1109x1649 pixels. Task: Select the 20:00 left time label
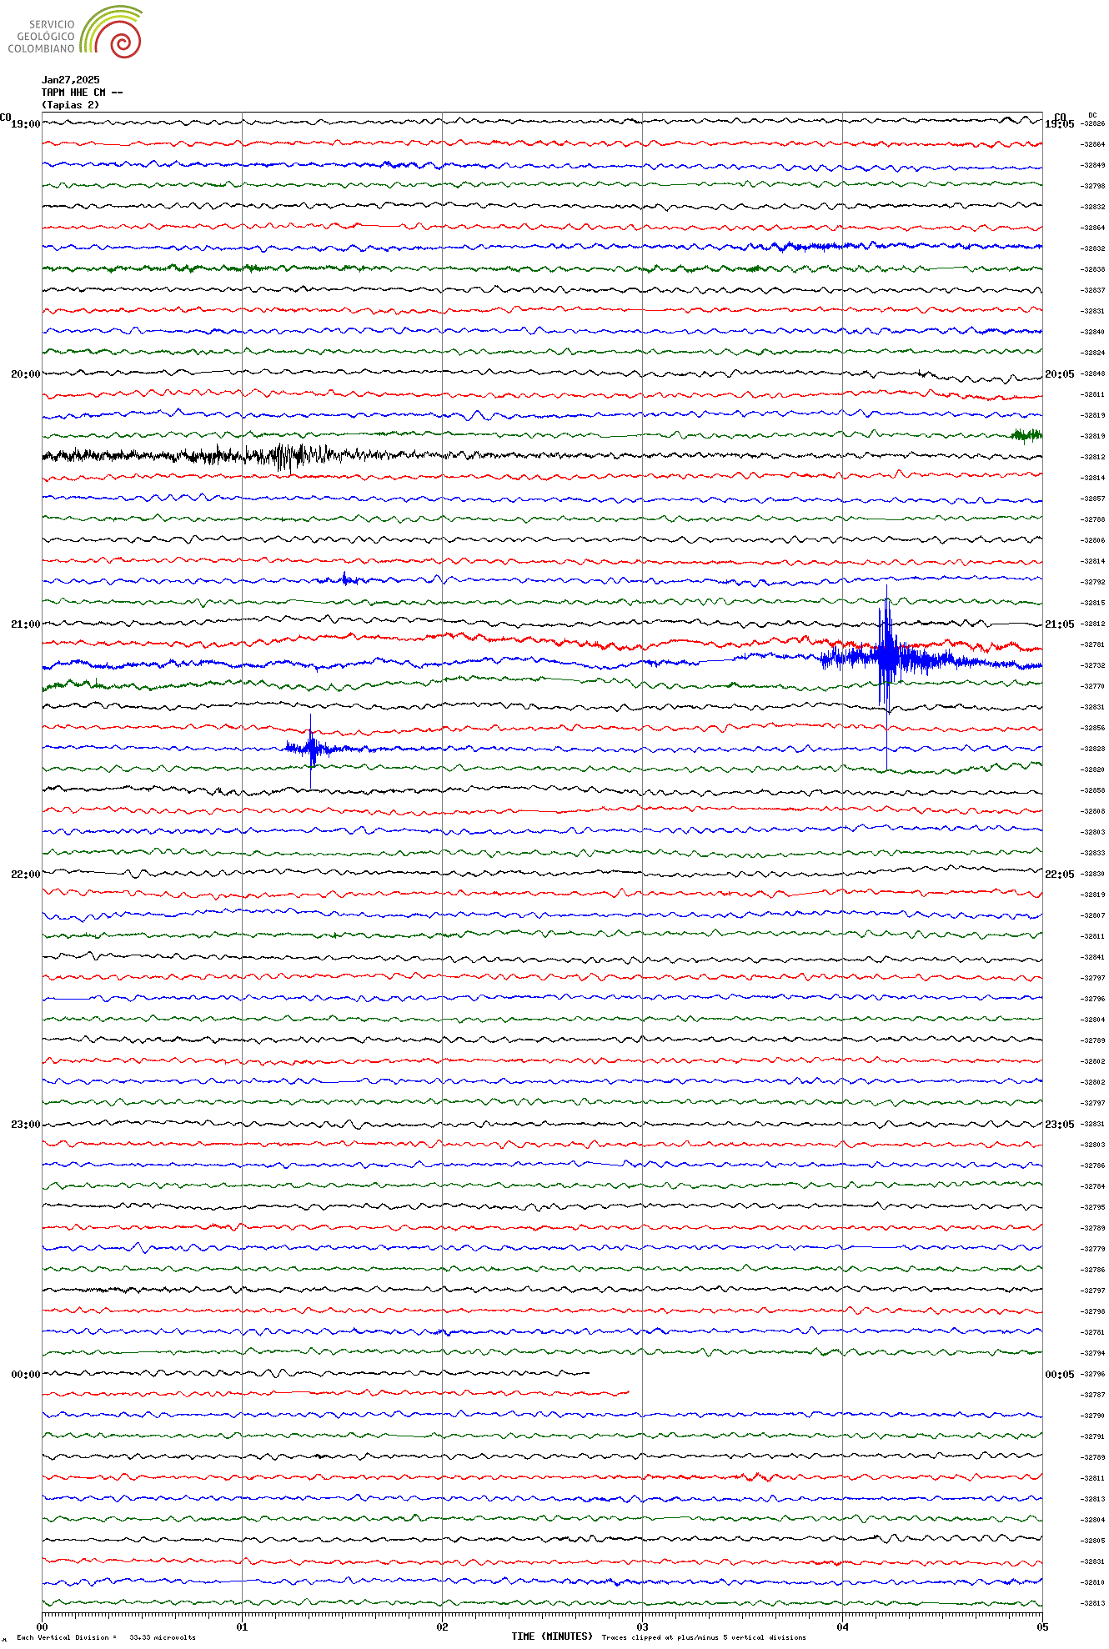25,374
